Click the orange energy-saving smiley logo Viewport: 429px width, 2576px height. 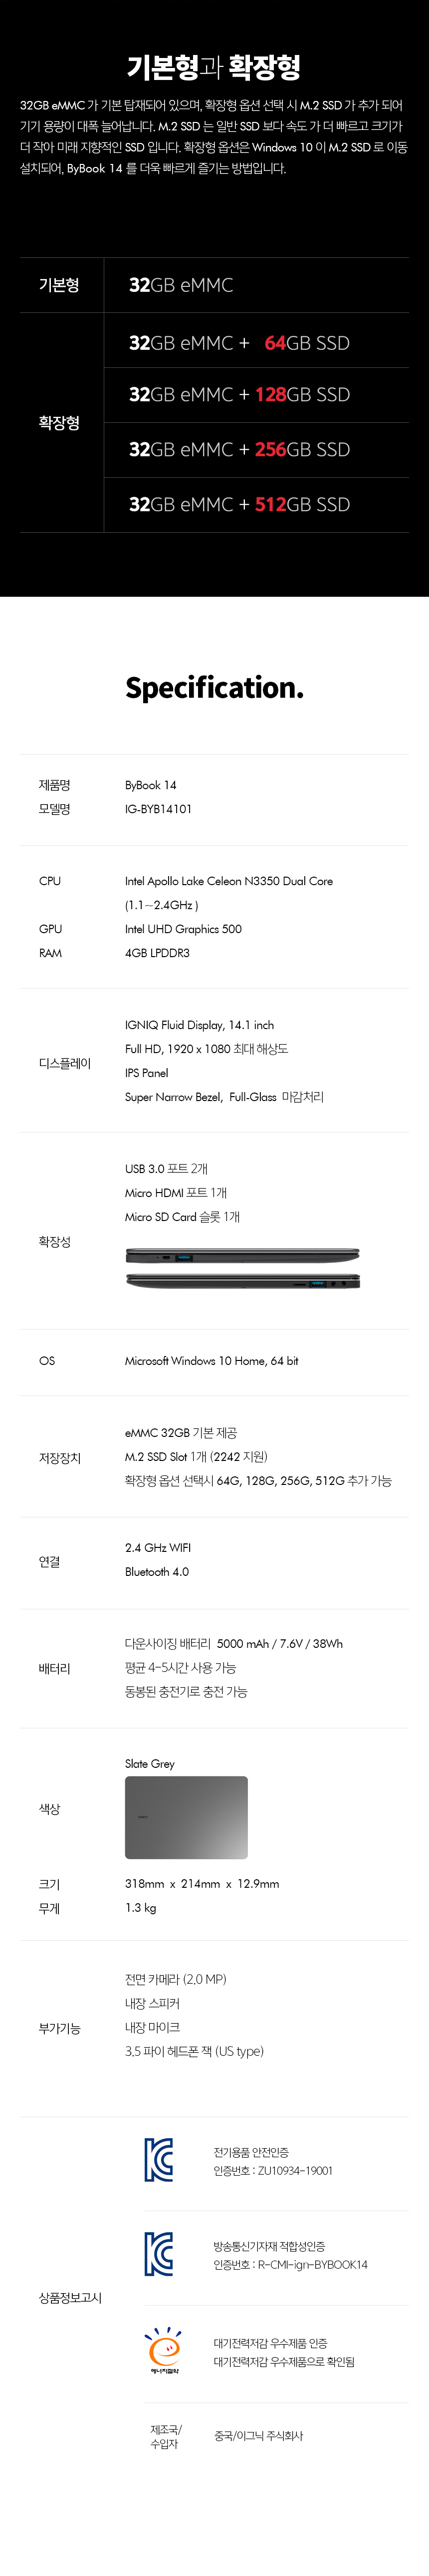(x=164, y=2351)
